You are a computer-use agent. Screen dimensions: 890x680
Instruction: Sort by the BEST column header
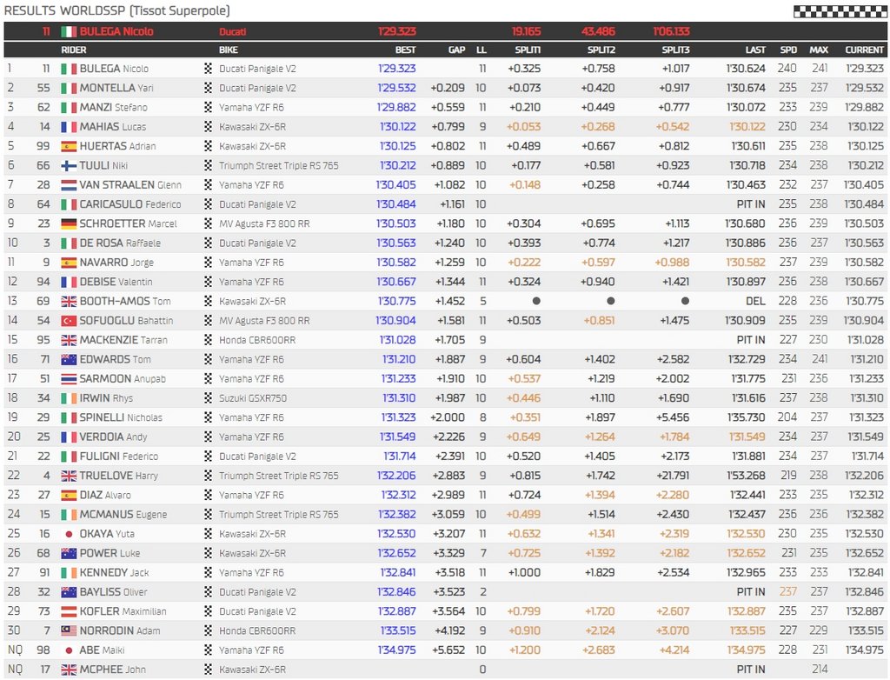405,50
